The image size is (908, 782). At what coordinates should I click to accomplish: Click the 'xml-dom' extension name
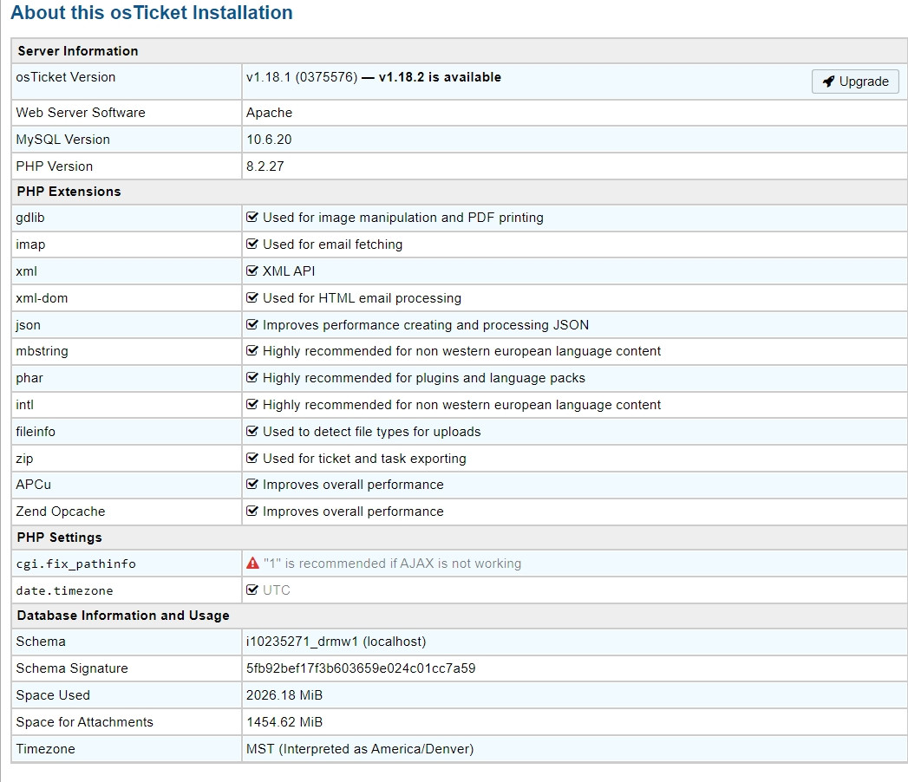pyautogui.click(x=42, y=298)
